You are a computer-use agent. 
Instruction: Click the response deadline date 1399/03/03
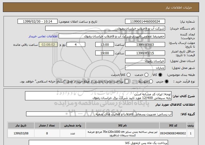145,44
